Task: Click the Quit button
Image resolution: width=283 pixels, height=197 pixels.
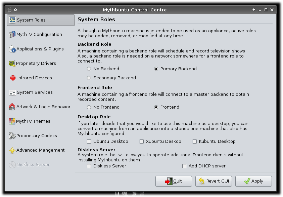Action: pyautogui.click(x=174, y=181)
